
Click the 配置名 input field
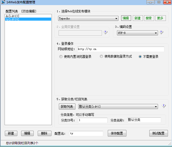point(86,133)
